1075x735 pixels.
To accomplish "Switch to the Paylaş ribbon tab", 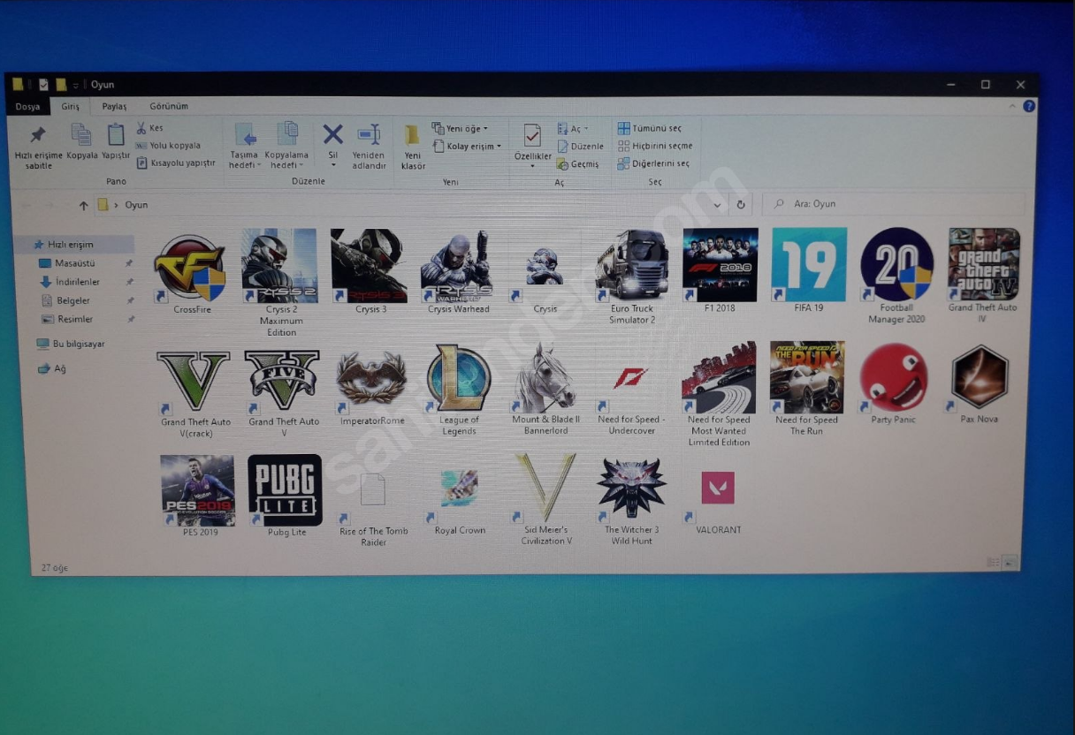I will pos(114,106).
